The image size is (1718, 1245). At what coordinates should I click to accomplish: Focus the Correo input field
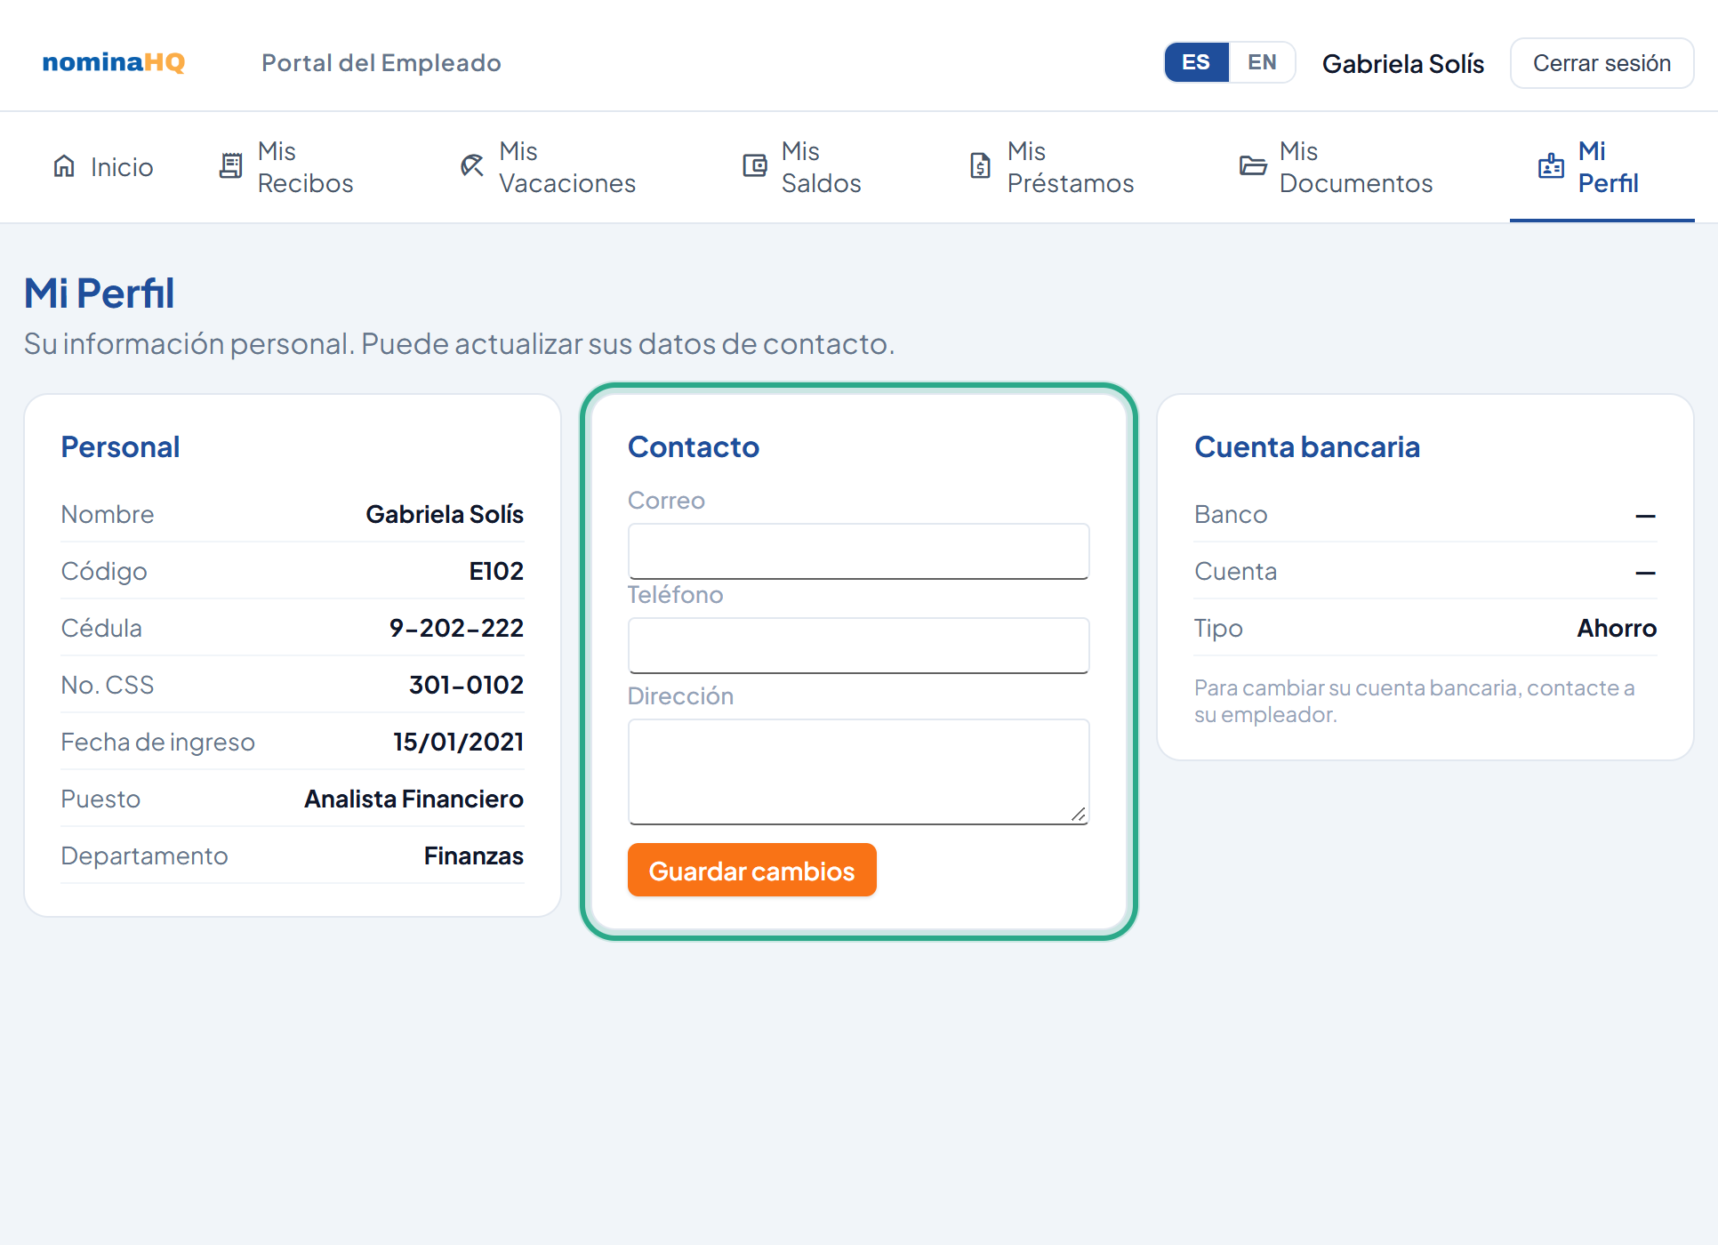858,551
